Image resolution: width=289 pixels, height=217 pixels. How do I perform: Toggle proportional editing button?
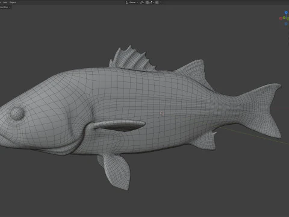157,2
